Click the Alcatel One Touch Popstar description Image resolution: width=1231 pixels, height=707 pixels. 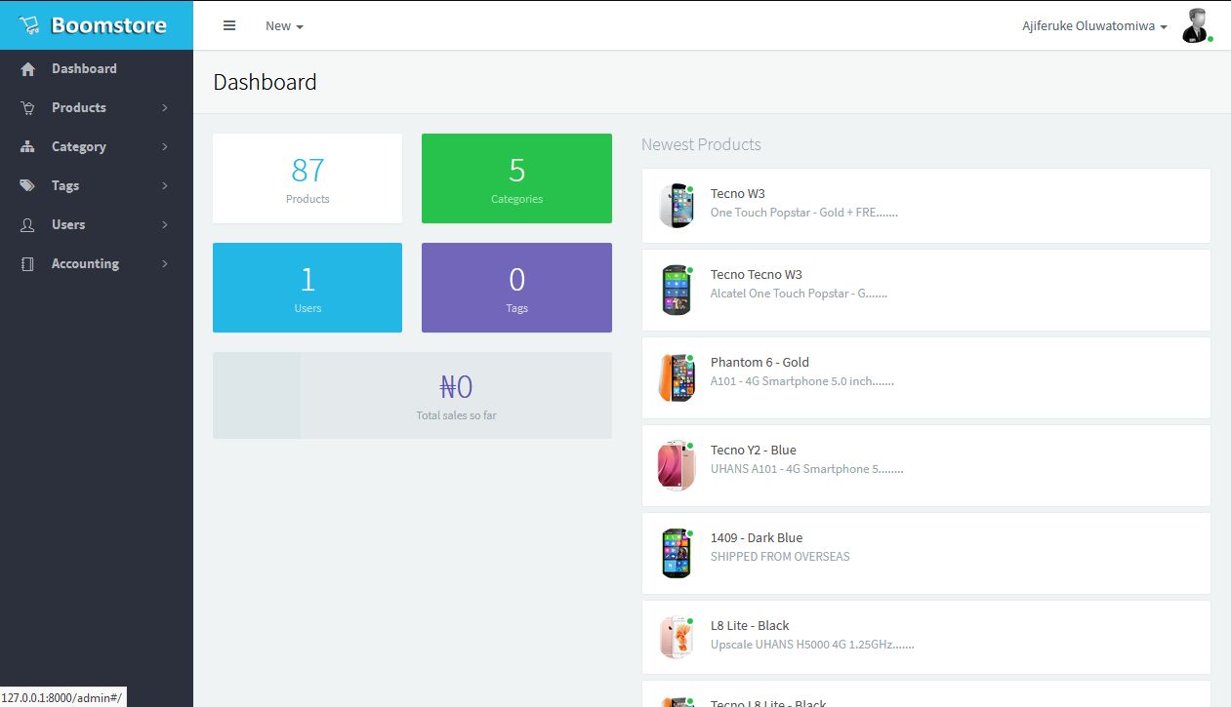pos(800,294)
